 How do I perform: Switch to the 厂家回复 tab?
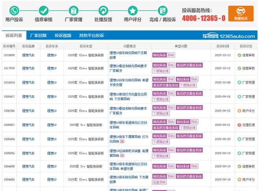tap(38, 35)
